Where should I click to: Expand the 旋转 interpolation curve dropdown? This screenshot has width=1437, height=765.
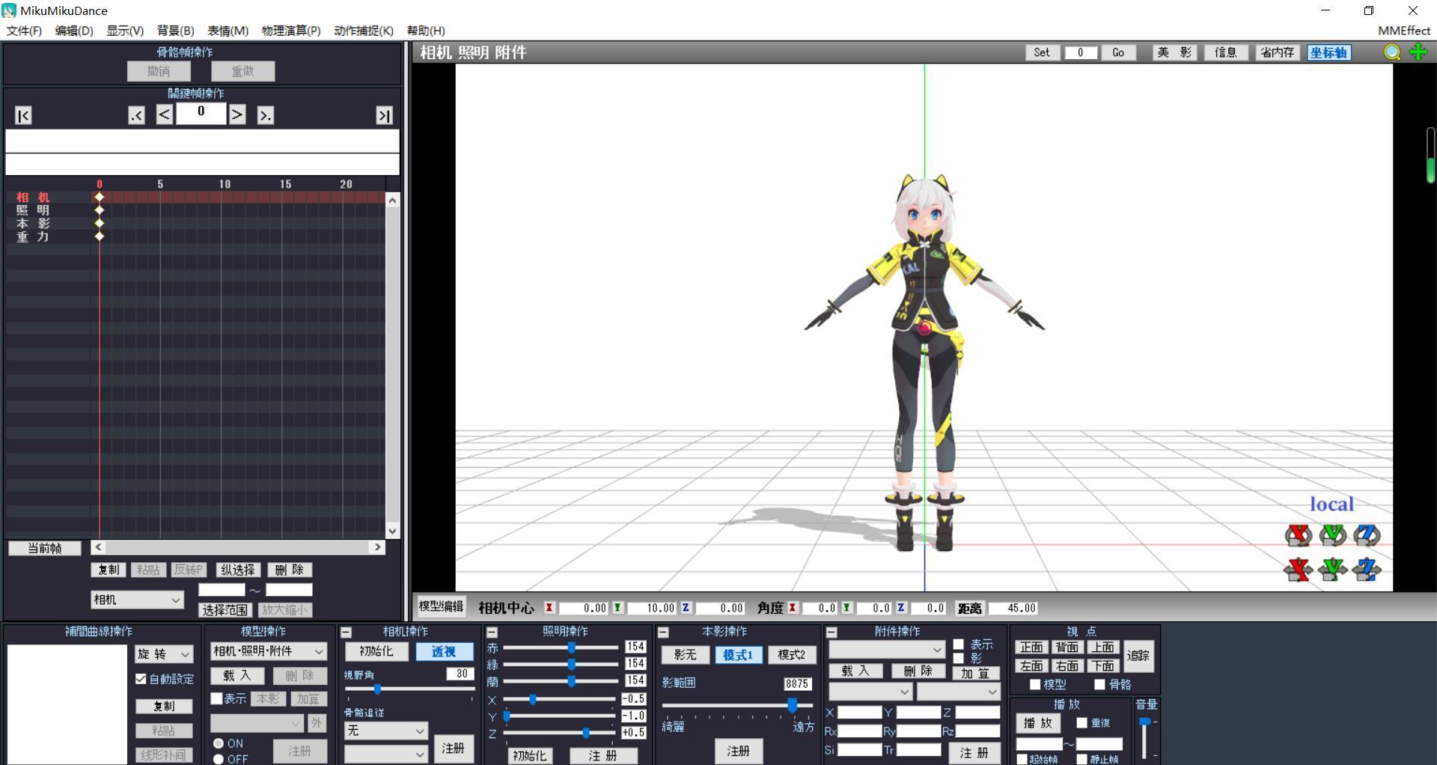[x=164, y=654]
